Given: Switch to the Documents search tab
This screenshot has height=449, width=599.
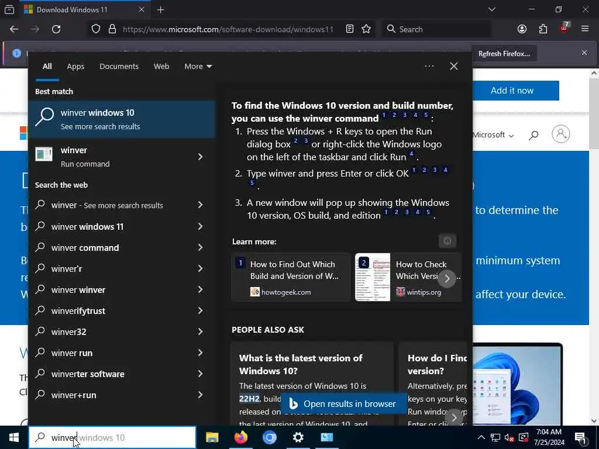Looking at the screenshot, I should coord(119,67).
